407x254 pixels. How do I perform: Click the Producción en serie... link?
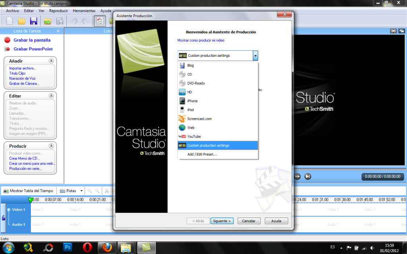(25, 168)
